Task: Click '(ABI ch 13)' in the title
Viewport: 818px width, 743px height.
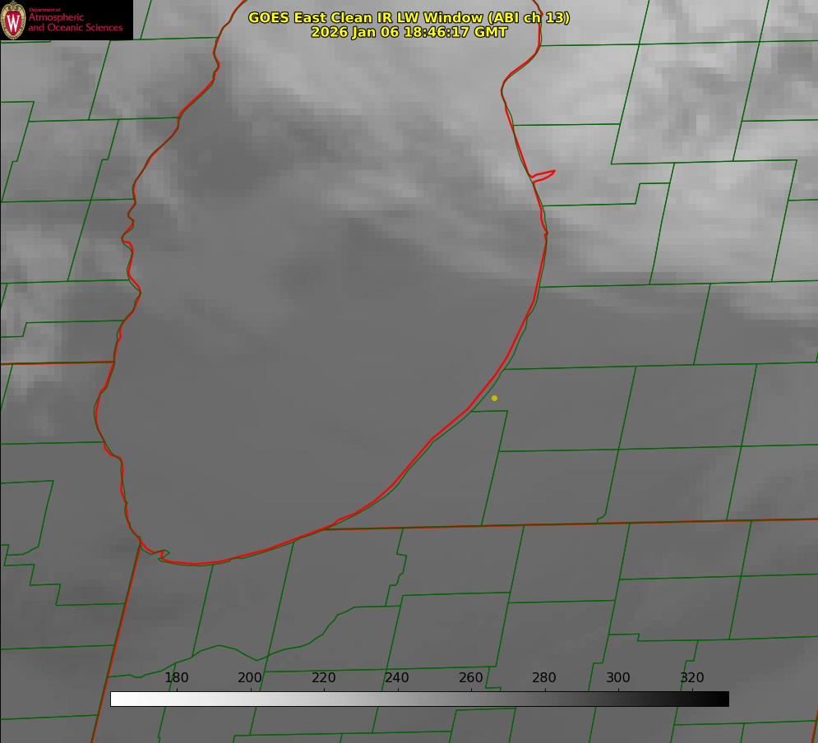Action: [528, 18]
